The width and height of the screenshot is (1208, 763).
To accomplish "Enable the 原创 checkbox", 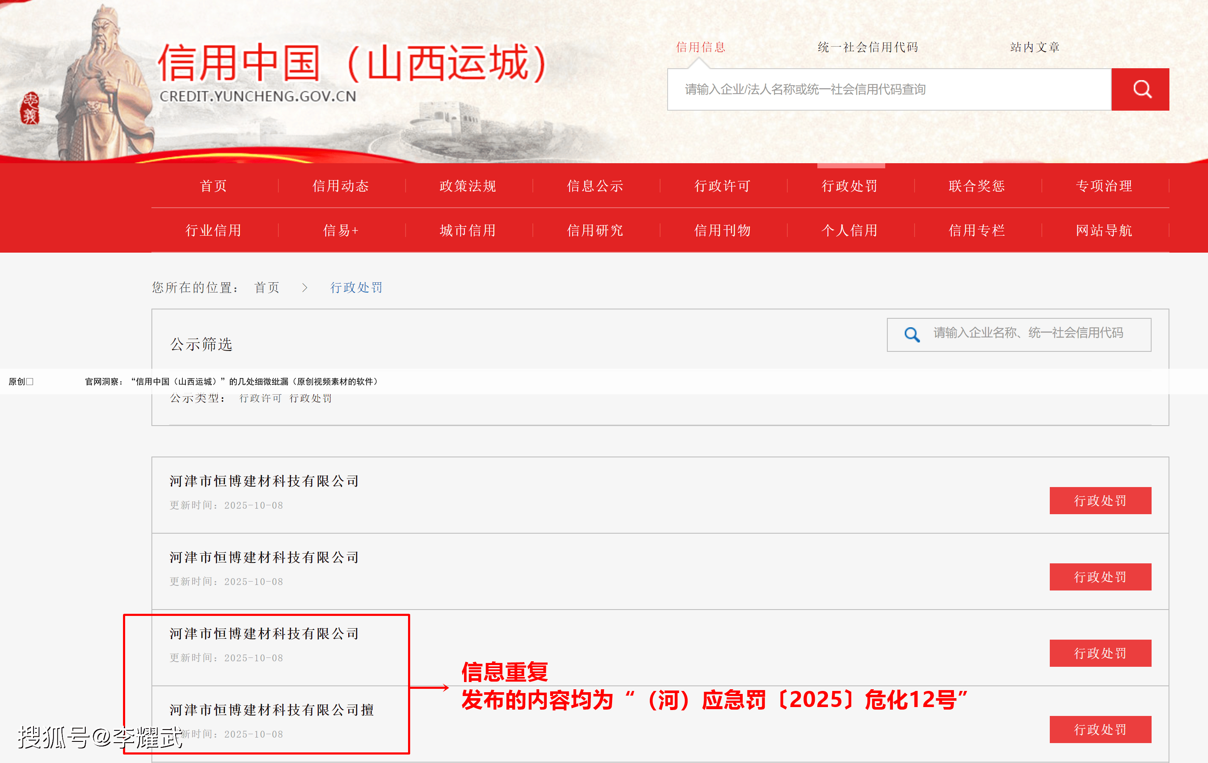I will click(29, 381).
